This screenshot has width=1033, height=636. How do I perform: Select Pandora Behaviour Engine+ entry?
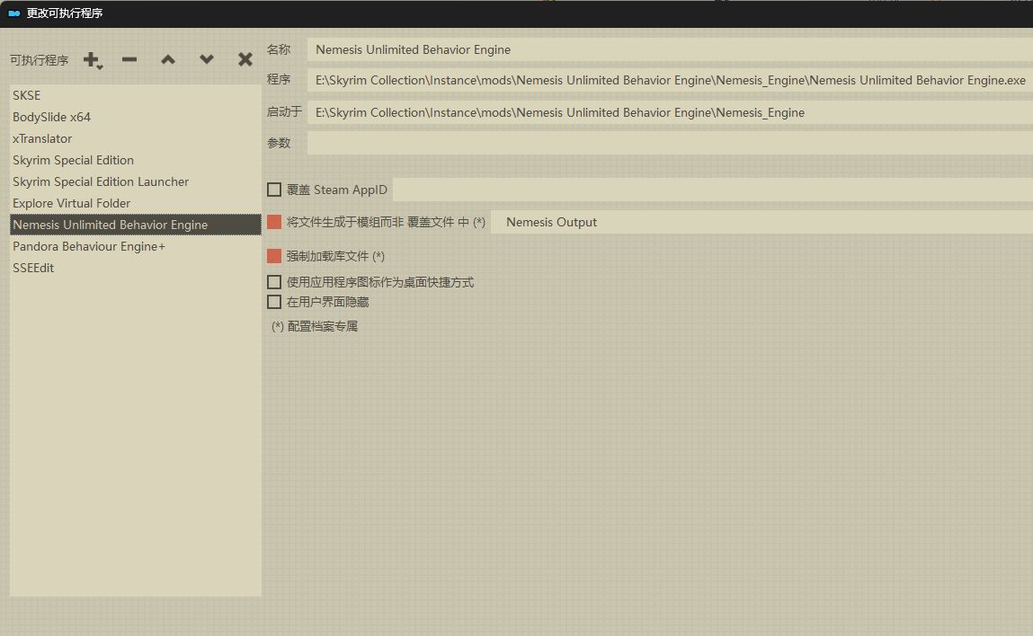coord(135,246)
